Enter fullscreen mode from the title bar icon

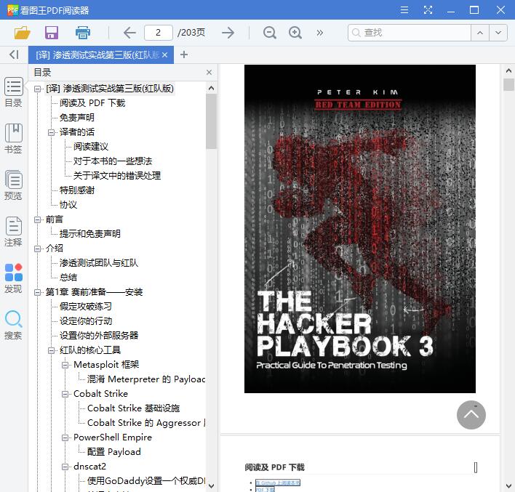pos(428,10)
